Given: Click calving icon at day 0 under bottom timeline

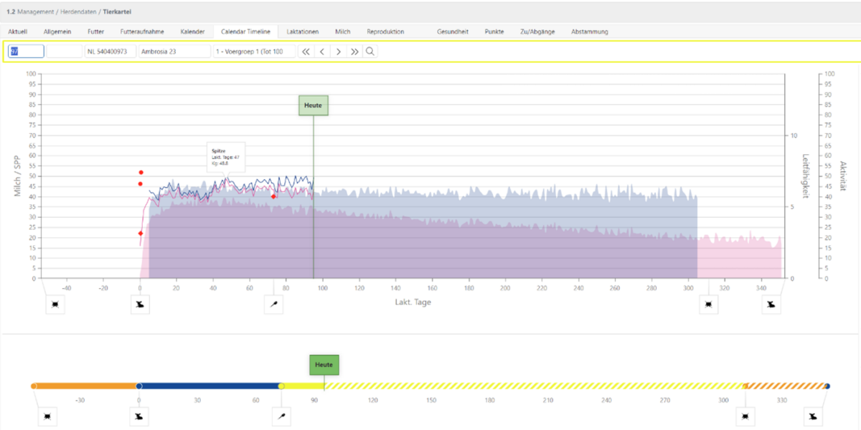Looking at the screenshot, I should (139, 416).
